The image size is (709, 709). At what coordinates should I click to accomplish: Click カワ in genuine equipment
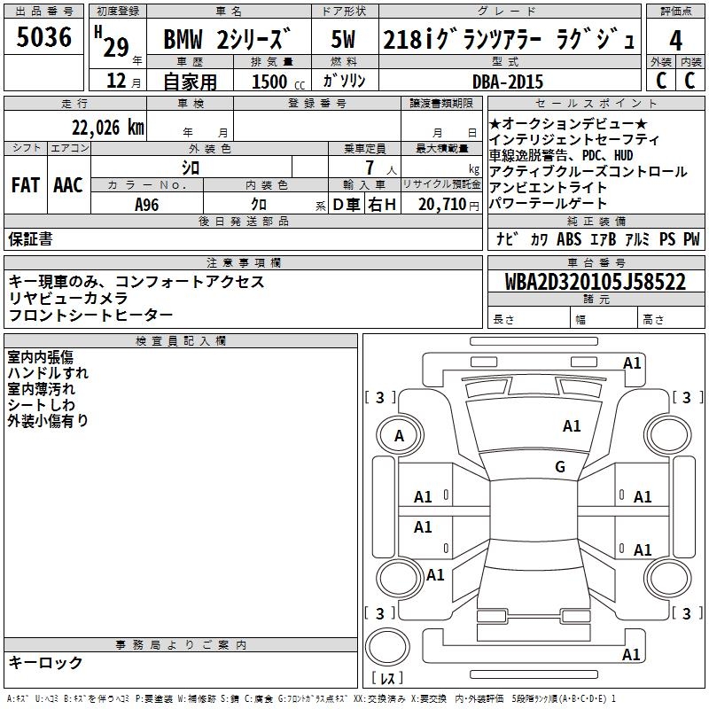click(539, 239)
